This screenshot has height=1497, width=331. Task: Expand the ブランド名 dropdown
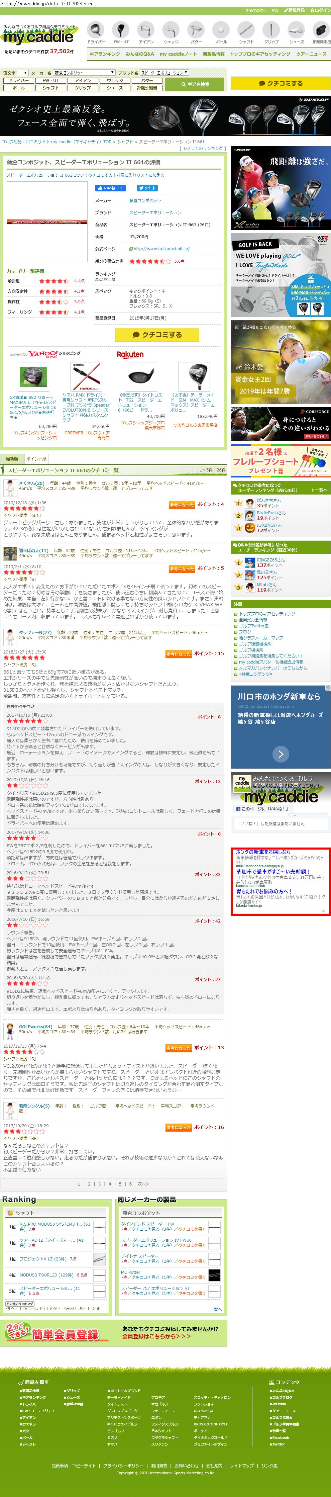click(164, 73)
